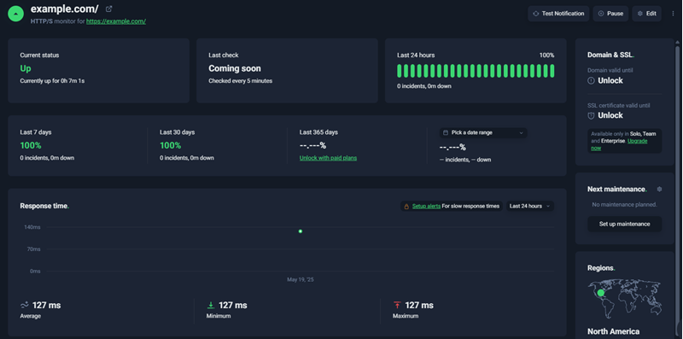
Task: Click the Minimum download arrow icon
Action: (211, 305)
